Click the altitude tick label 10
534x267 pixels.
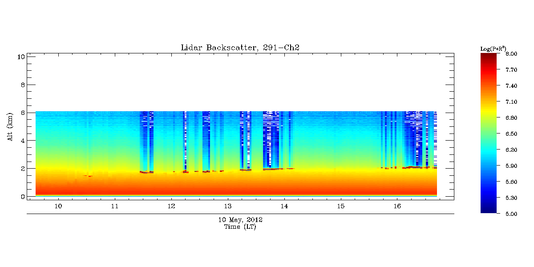pyautogui.click(x=20, y=57)
